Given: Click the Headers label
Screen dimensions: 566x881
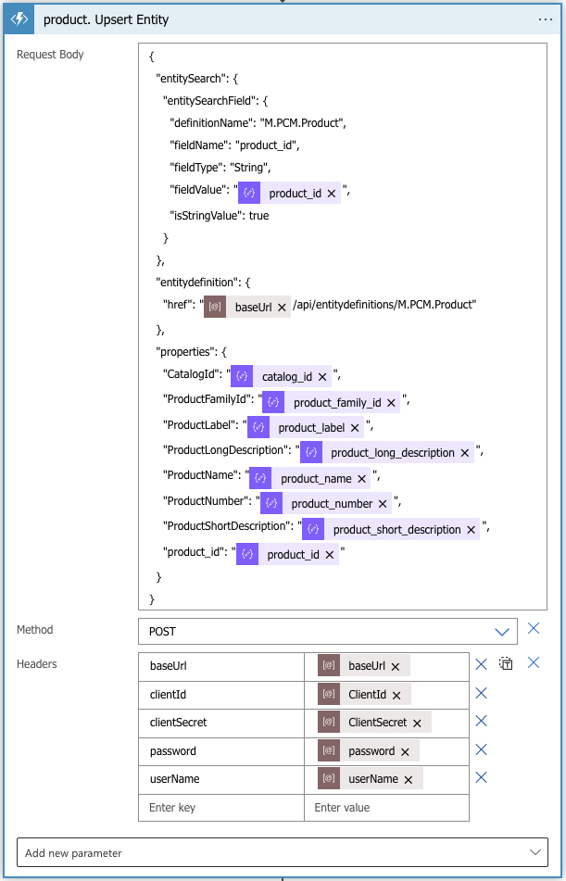Looking at the screenshot, I should (36, 663).
